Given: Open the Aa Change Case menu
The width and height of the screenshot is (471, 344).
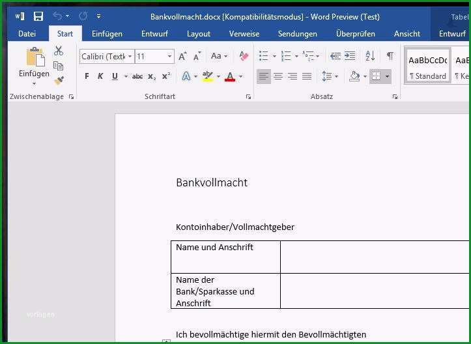Looking at the screenshot, I should click(x=219, y=56).
